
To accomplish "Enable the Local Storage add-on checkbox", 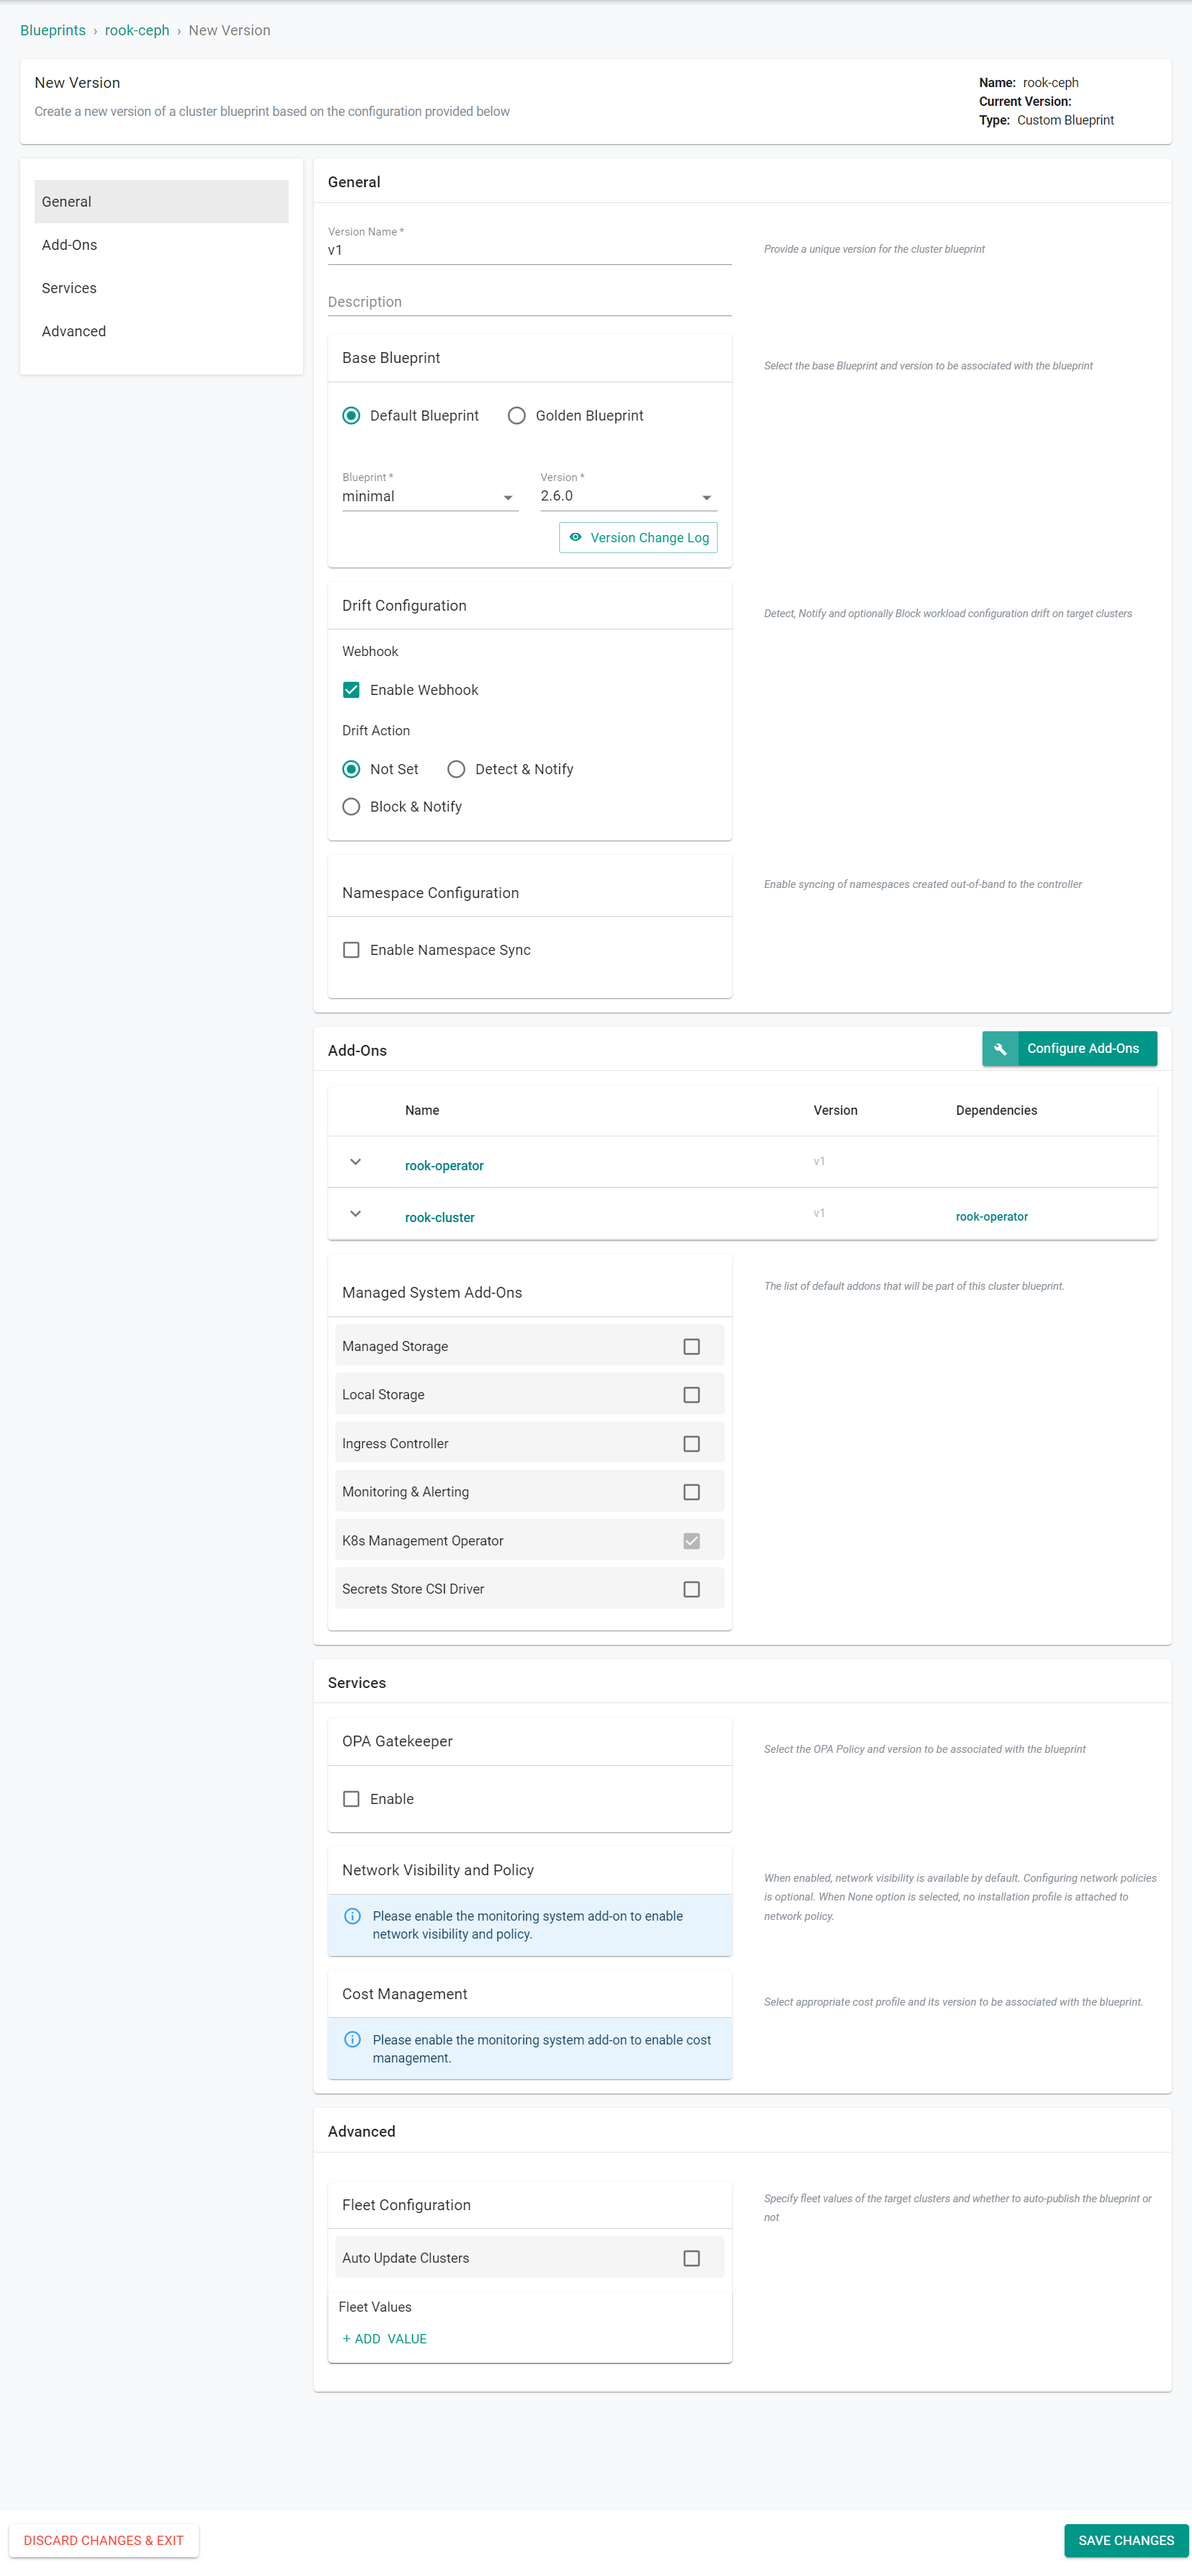I will (692, 1395).
